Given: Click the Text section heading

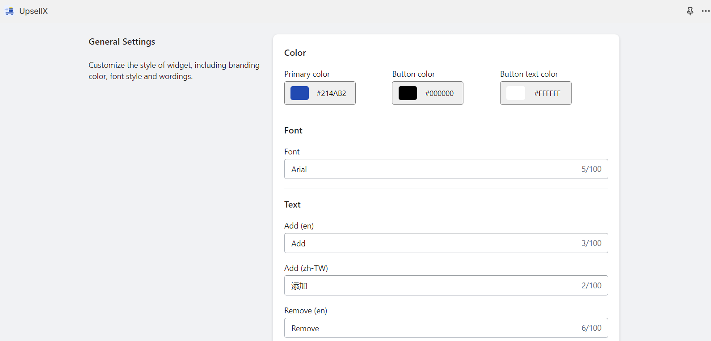Looking at the screenshot, I should point(292,204).
